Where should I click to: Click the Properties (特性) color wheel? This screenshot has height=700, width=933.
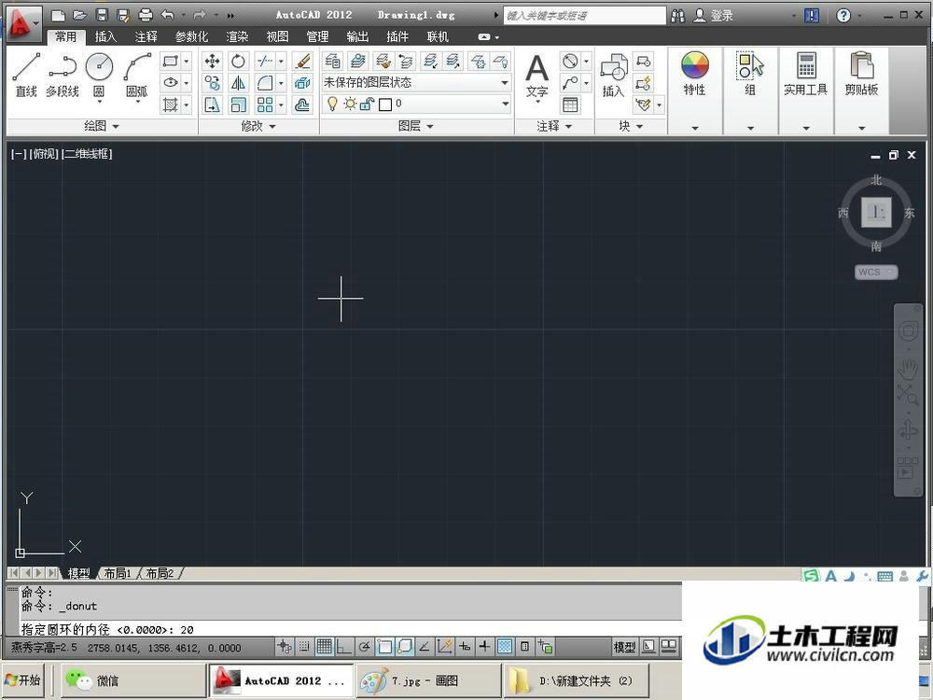tap(694, 65)
